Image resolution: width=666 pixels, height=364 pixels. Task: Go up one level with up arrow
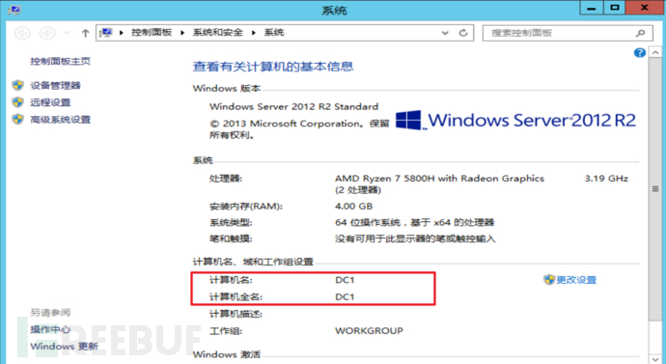[85, 33]
